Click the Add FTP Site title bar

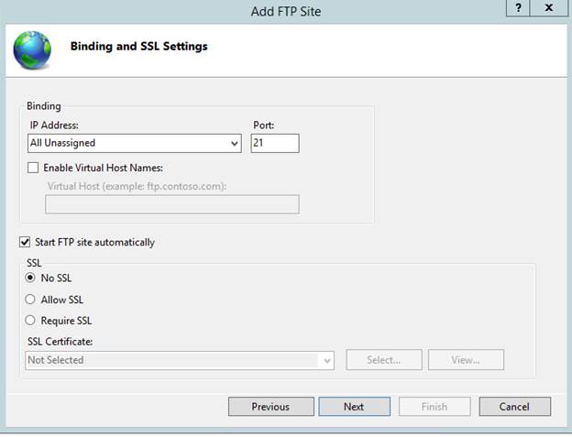[x=285, y=11]
